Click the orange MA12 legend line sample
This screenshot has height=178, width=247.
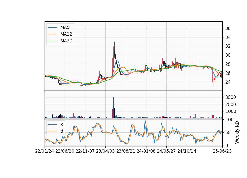coord(52,34)
